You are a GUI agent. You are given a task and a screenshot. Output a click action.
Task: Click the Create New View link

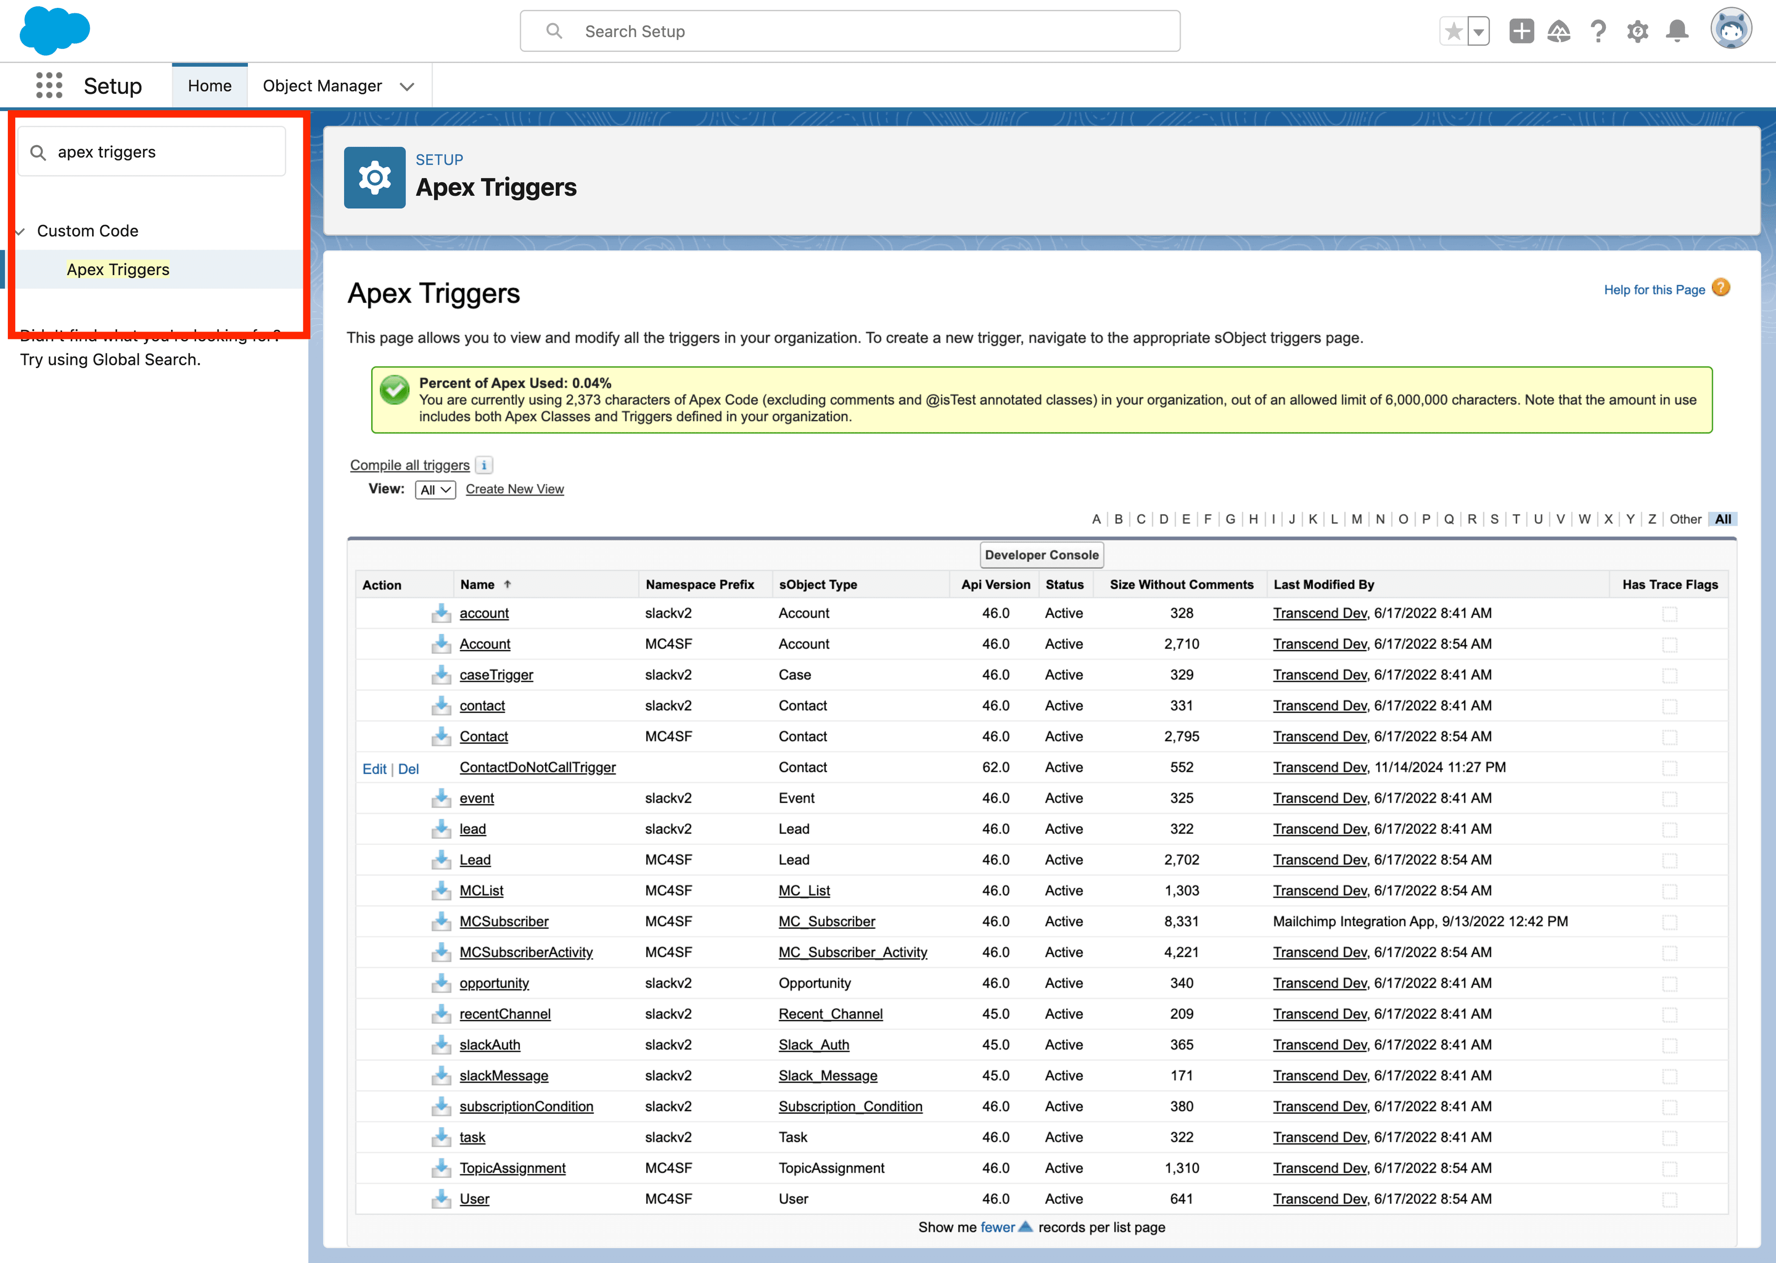click(515, 489)
